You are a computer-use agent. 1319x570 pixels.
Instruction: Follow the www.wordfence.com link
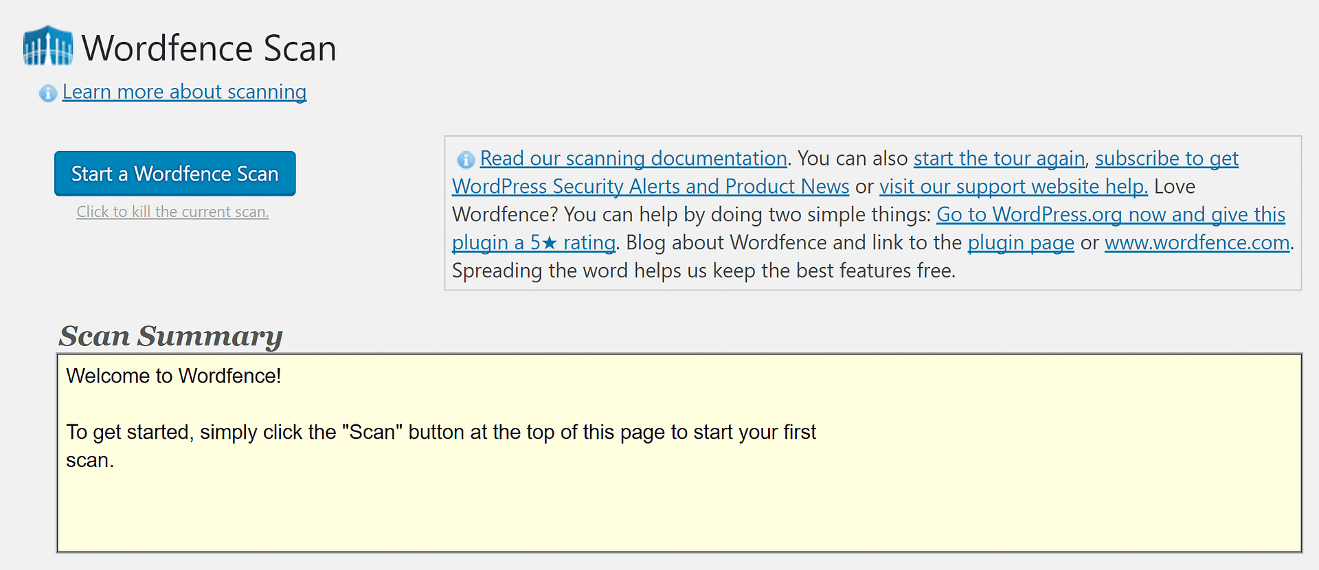[1197, 243]
